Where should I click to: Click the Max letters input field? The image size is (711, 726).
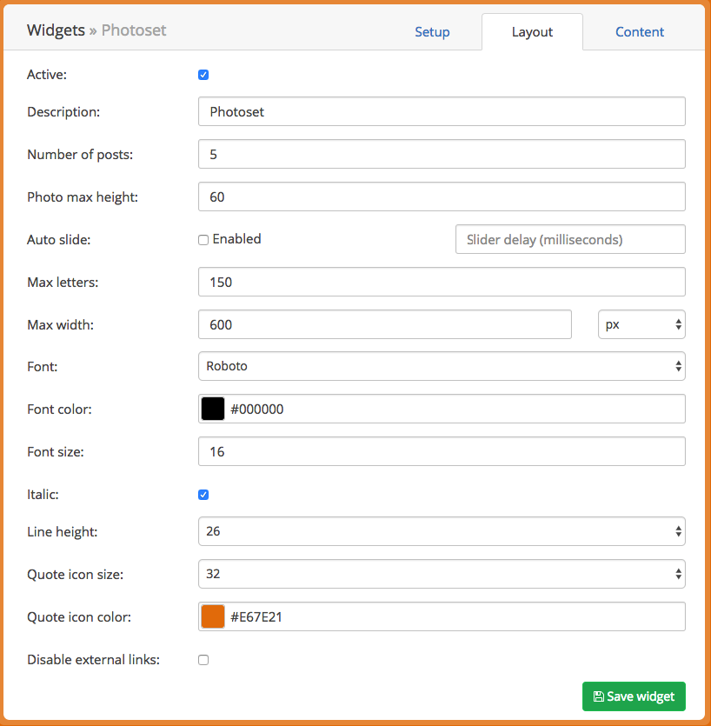[442, 282]
